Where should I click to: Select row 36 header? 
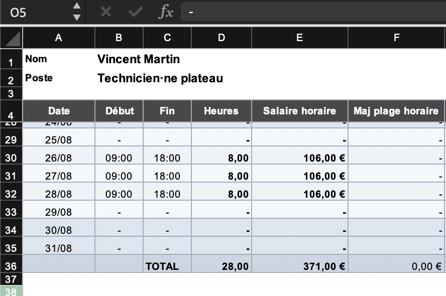click(11, 266)
